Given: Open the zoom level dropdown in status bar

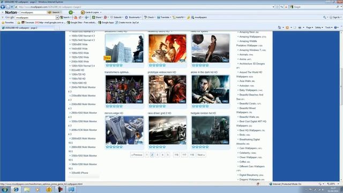Looking at the screenshot, I should pyautogui.click(x=339, y=184).
